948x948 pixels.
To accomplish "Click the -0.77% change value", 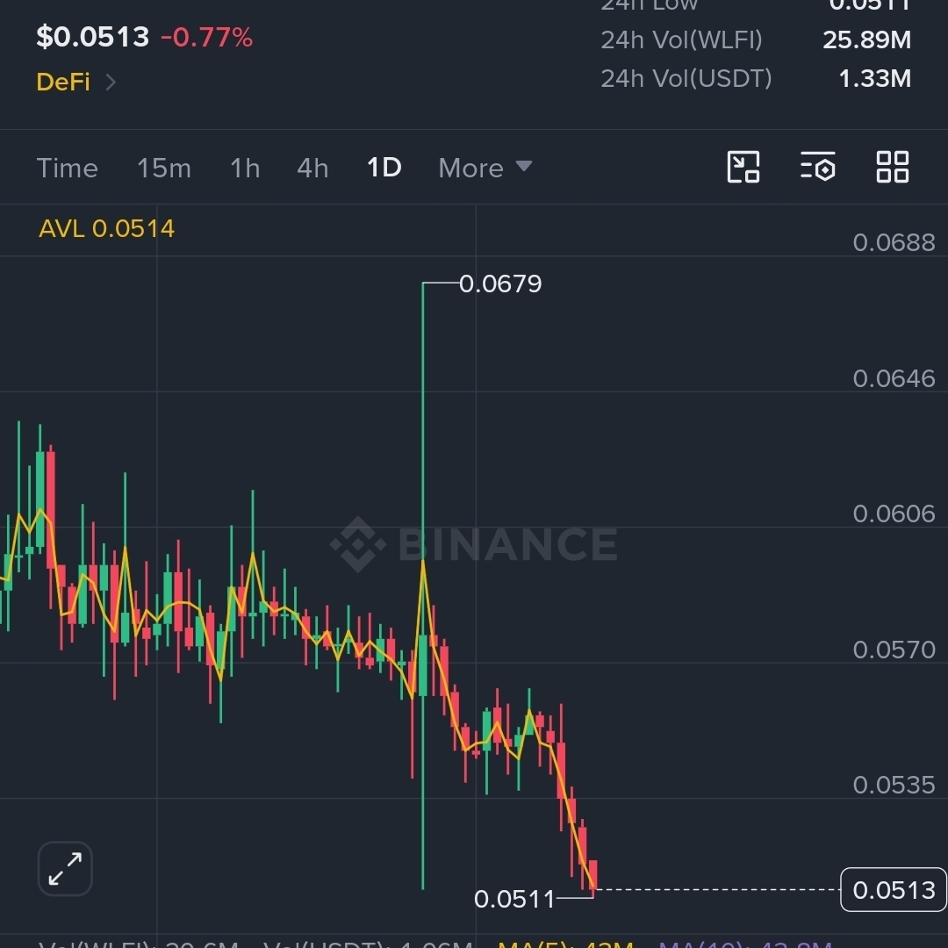I will click(207, 38).
